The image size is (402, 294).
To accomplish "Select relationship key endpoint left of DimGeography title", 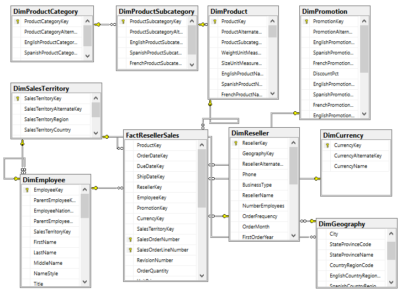I will click(x=313, y=221).
